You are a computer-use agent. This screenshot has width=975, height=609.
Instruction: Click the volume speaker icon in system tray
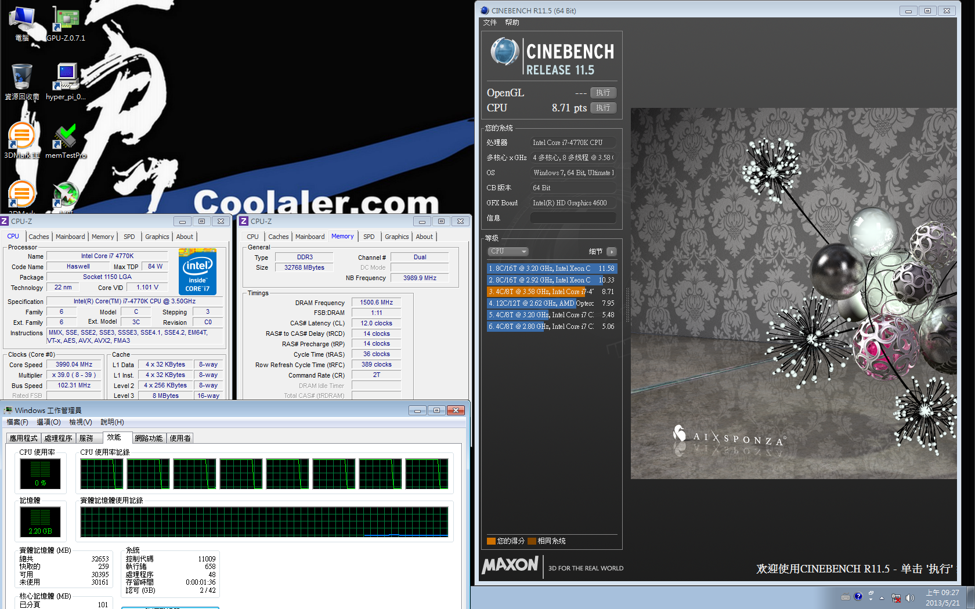(909, 597)
